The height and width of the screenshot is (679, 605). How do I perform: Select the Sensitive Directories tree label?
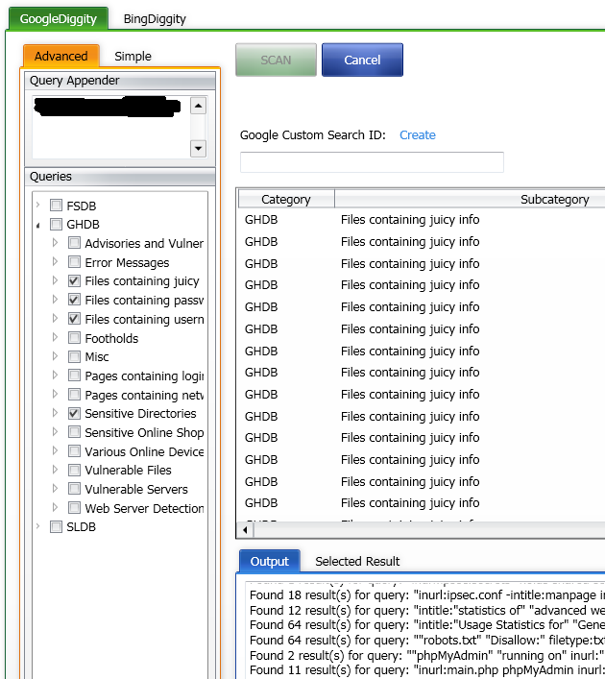coord(140,414)
